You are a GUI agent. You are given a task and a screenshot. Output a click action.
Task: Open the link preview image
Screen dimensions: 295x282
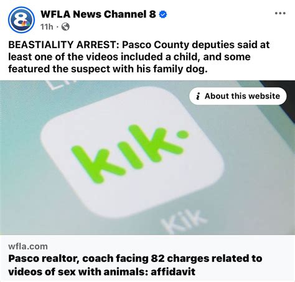147,158
